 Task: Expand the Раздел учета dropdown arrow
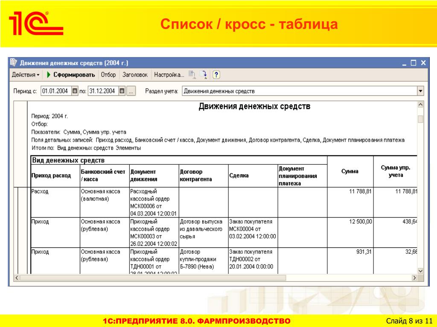pyautogui.click(x=420, y=91)
